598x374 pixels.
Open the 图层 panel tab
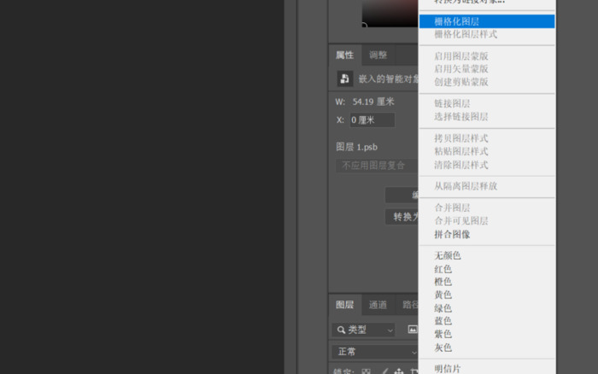(345, 305)
